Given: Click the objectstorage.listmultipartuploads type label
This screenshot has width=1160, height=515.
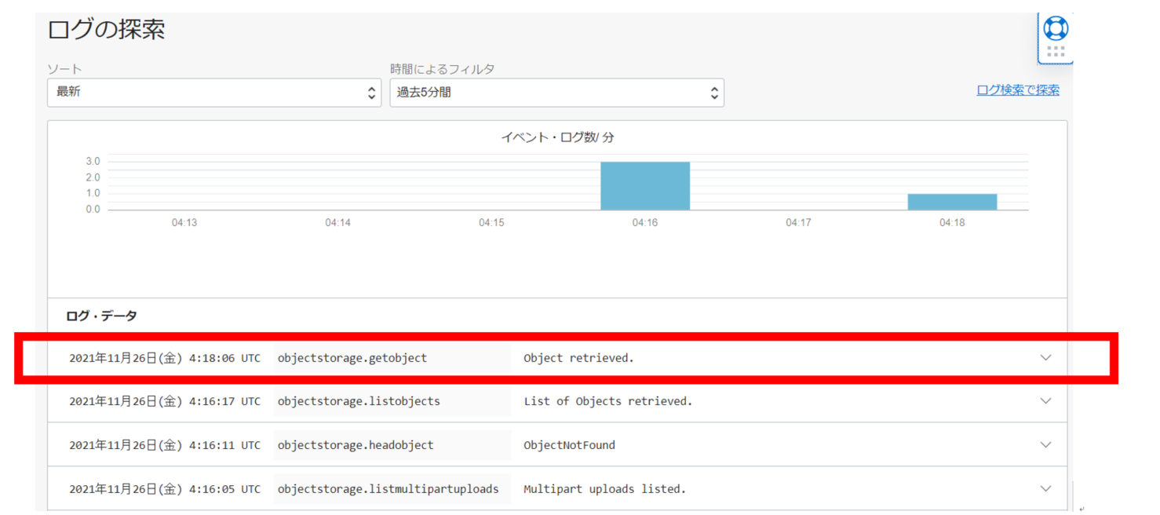Looking at the screenshot, I should click(388, 489).
